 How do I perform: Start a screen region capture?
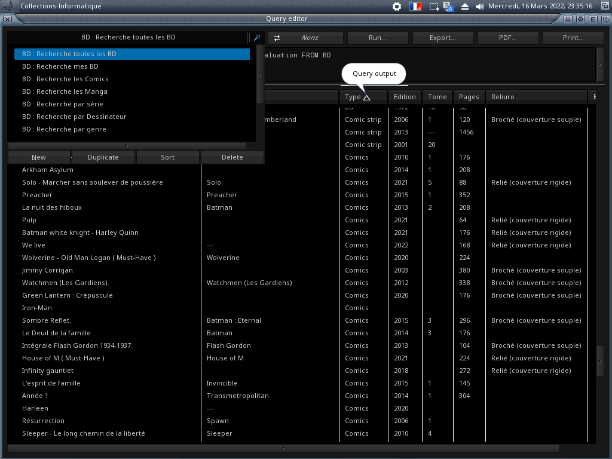[x=434, y=6]
